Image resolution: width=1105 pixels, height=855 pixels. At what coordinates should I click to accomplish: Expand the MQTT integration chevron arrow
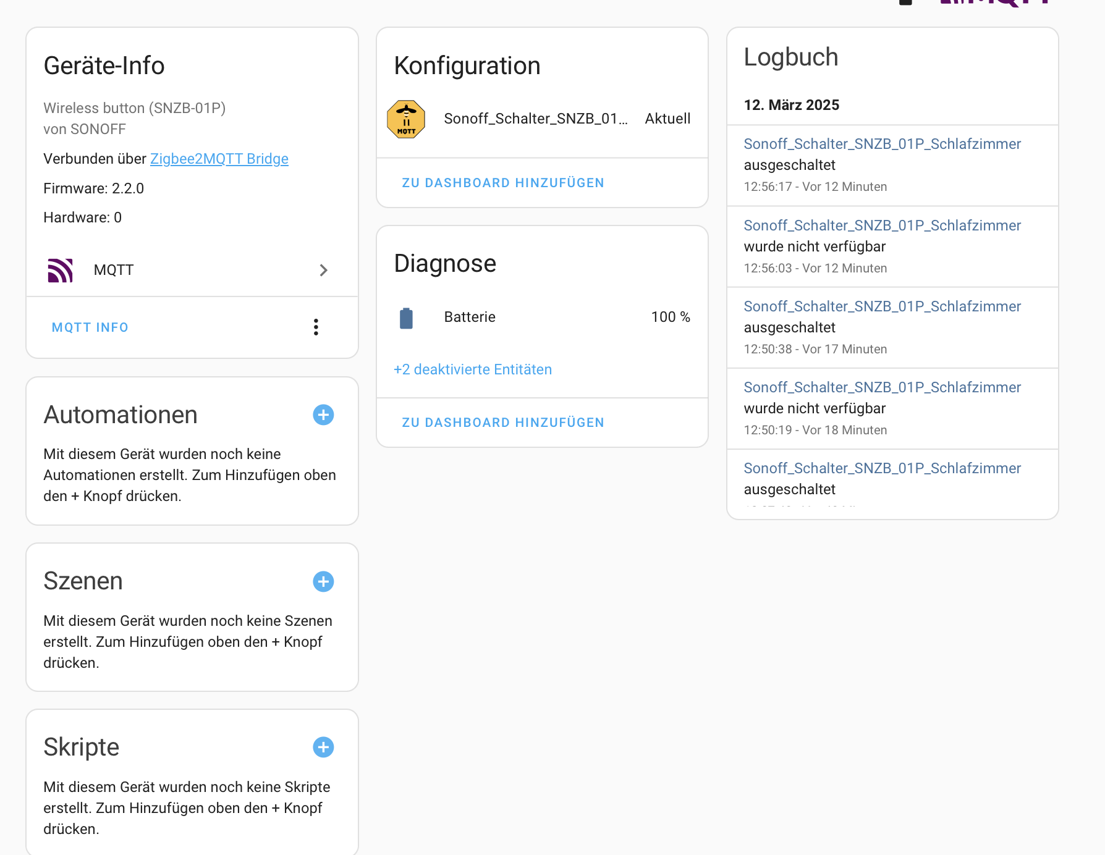click(x=323, y=271)
